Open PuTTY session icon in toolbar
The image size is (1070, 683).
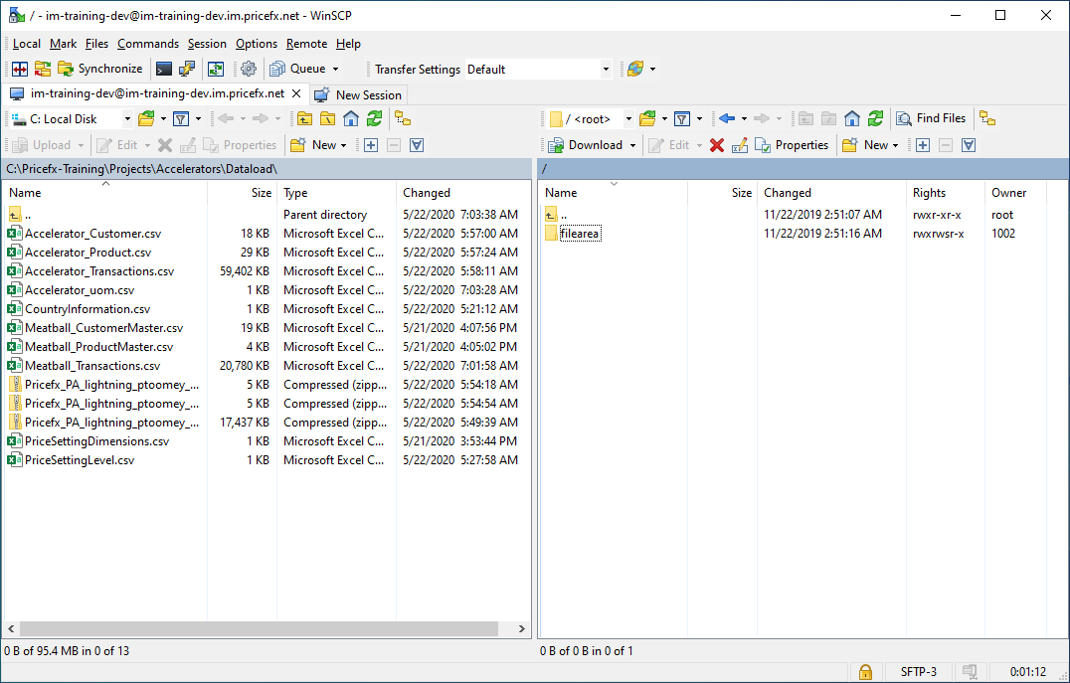click(x=186, y=70)
